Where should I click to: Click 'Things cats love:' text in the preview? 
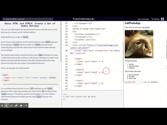click(x=131, y=61)
